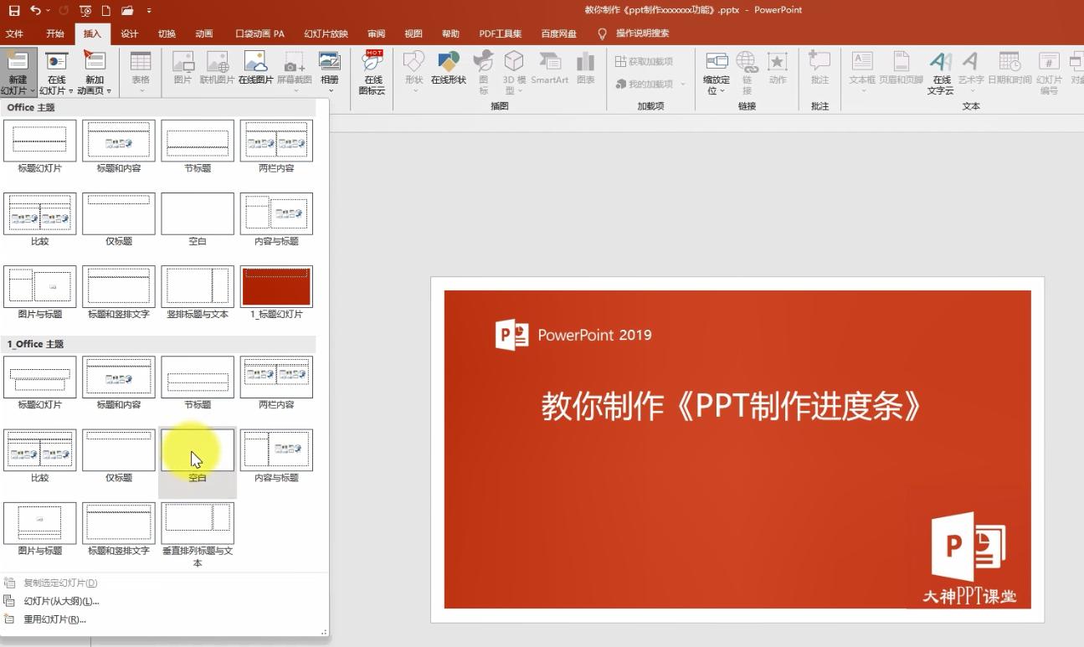This screenshot has width=1084, height=647.
Task: Switch to the 设计 (Design) ribbon tab
Action: point(131,33)
